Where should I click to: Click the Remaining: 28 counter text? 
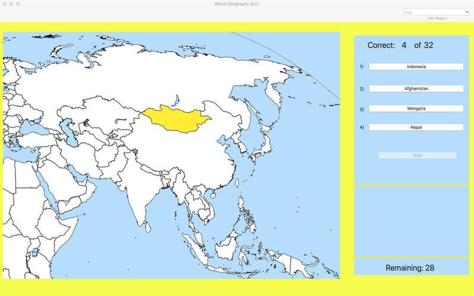(x=410, y=268)
